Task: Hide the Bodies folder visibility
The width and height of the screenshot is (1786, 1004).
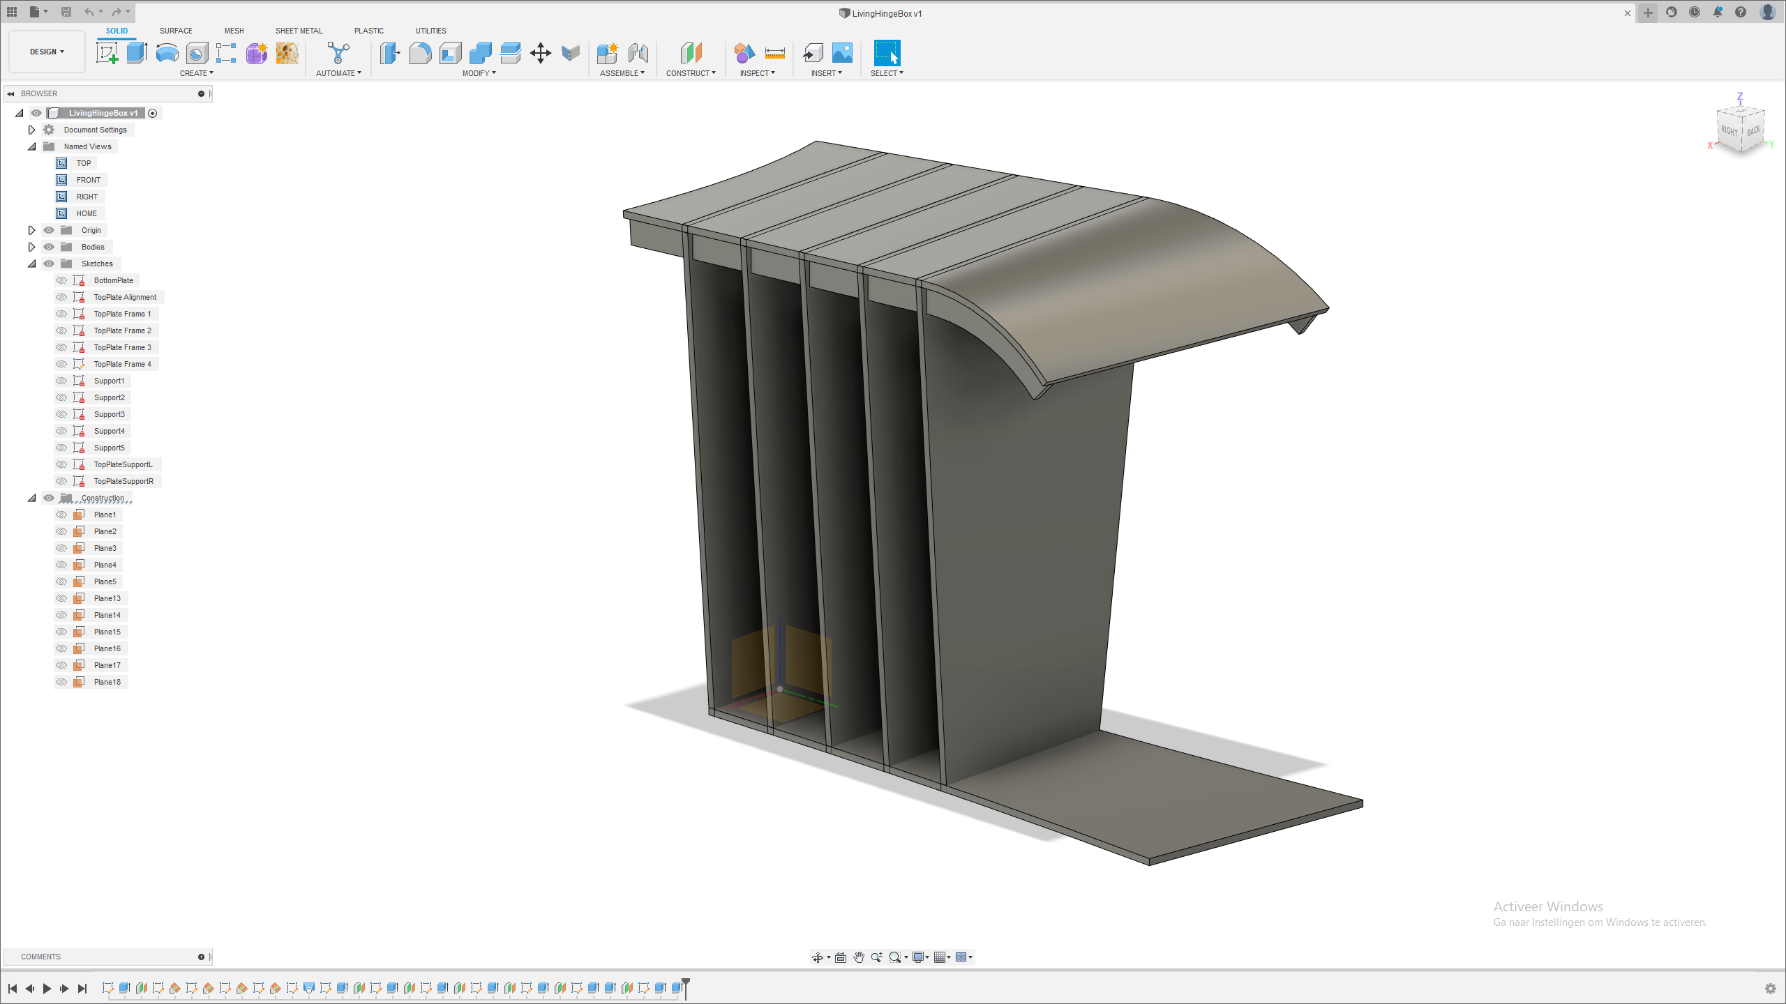Action: coord(49,246)
